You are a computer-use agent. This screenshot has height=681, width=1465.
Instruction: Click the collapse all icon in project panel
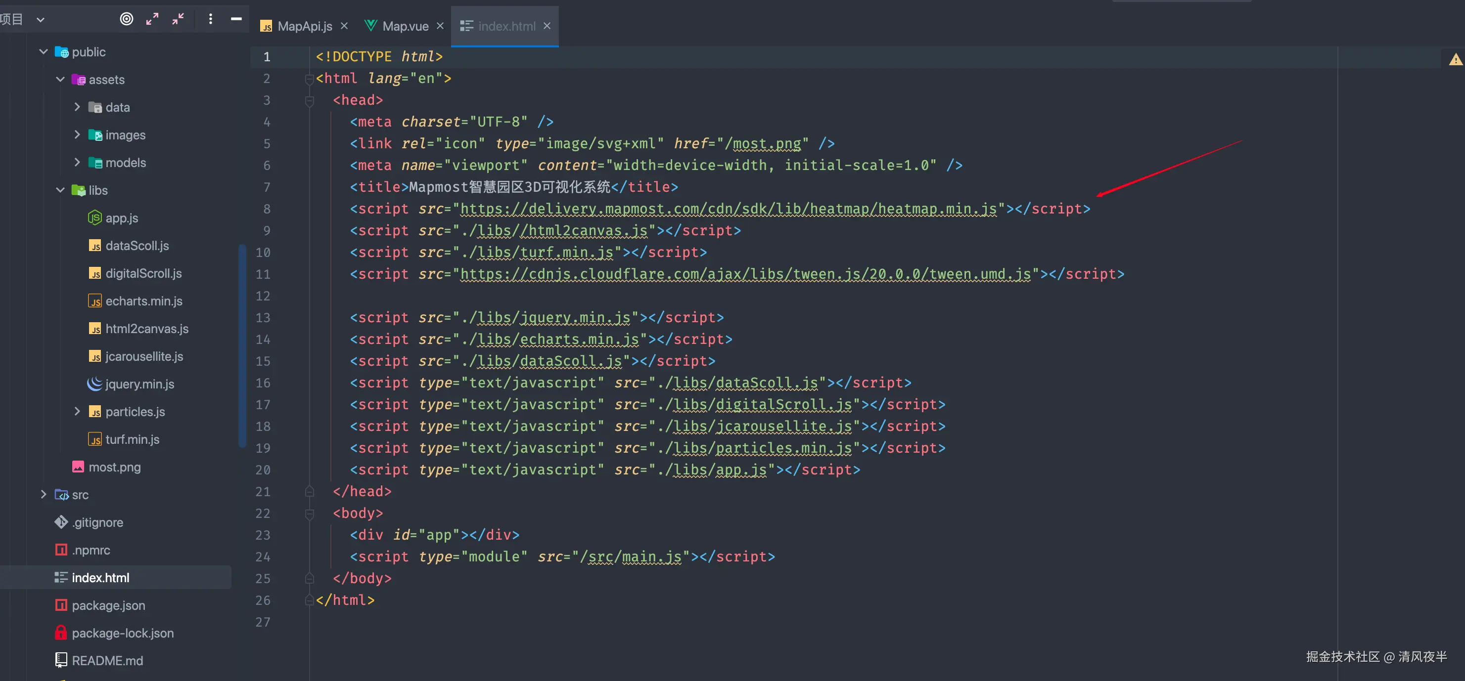[x=178, y=19]
